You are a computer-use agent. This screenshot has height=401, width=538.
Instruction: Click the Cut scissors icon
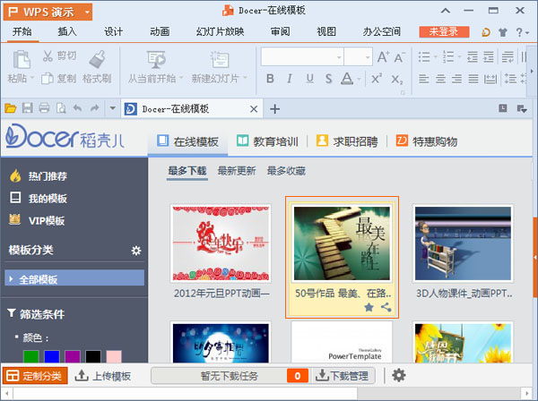[x=48, y=55]
